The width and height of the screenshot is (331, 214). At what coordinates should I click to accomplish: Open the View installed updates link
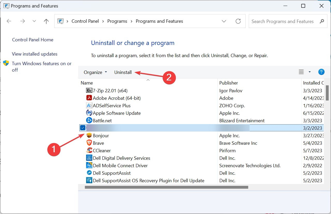tap(34, 54)
